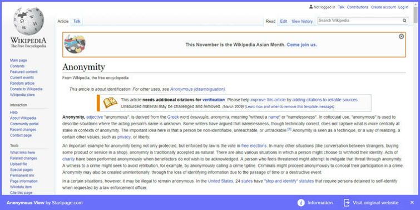Click the Information button in the bottom bar
Screen dimensions: 420x210
point(315,203)
